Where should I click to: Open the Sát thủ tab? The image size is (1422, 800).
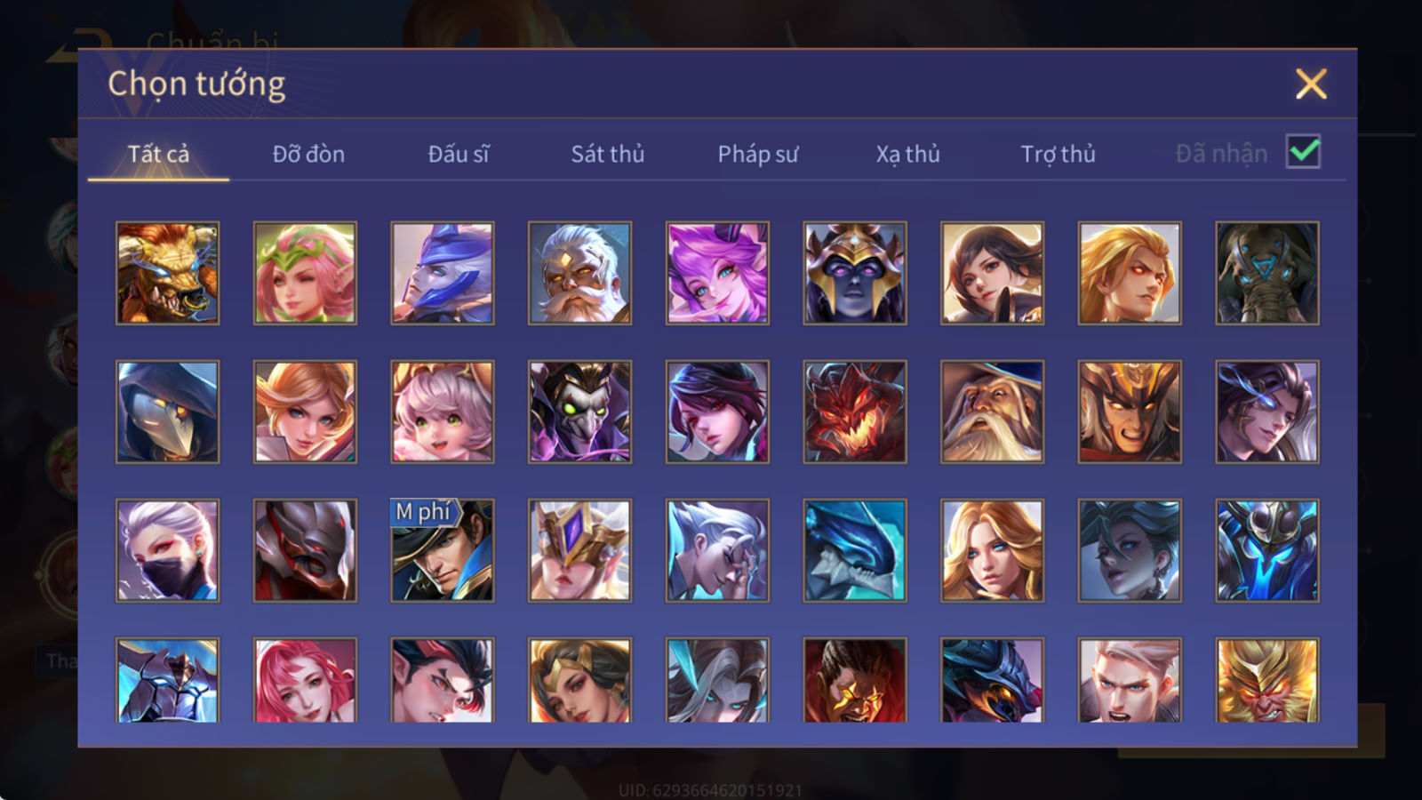(607, 154)
